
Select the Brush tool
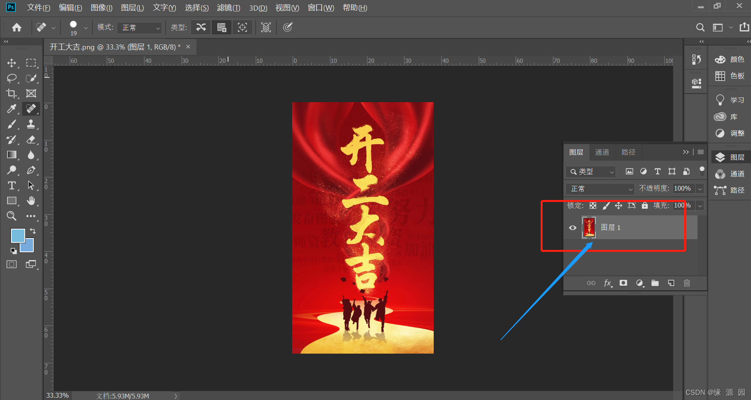pyautogui.click(x=11, y=124)
